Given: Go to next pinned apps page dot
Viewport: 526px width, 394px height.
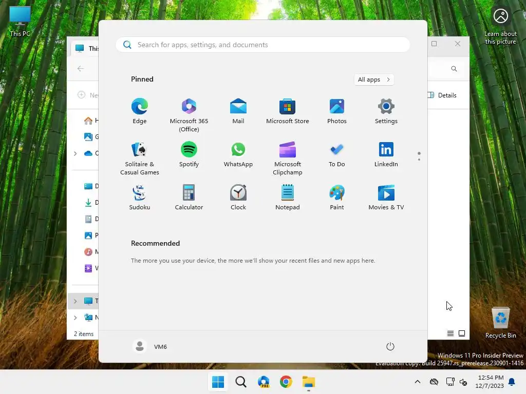Looking at the screenshot, I should click(419, 160).
